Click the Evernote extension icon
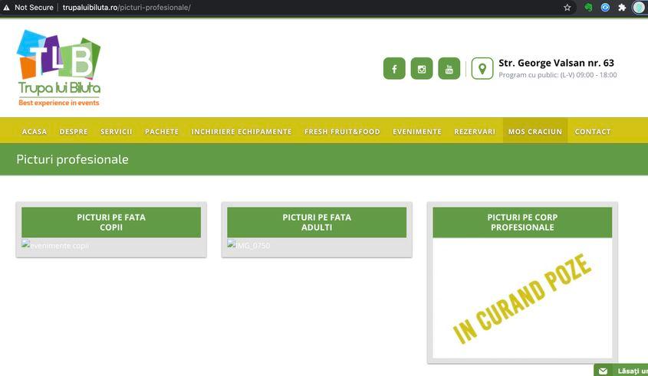The width and height of the screenshot is (648, 376). tap(588, 8)
